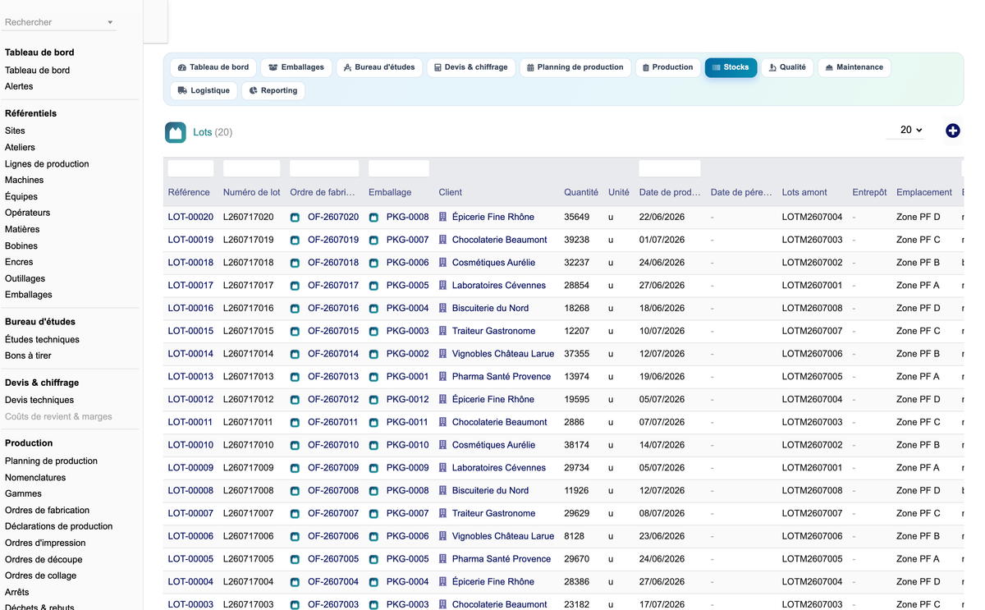The height and width of the screenshot is (610, 985).
Task: Open packaging PKG-0012
Action: pyautogui.click(x=407, y=400)
